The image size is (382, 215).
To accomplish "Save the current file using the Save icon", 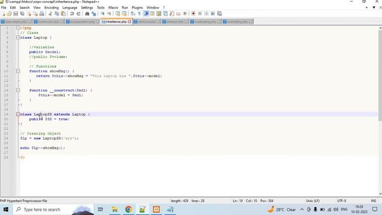I will pos(16,14).
